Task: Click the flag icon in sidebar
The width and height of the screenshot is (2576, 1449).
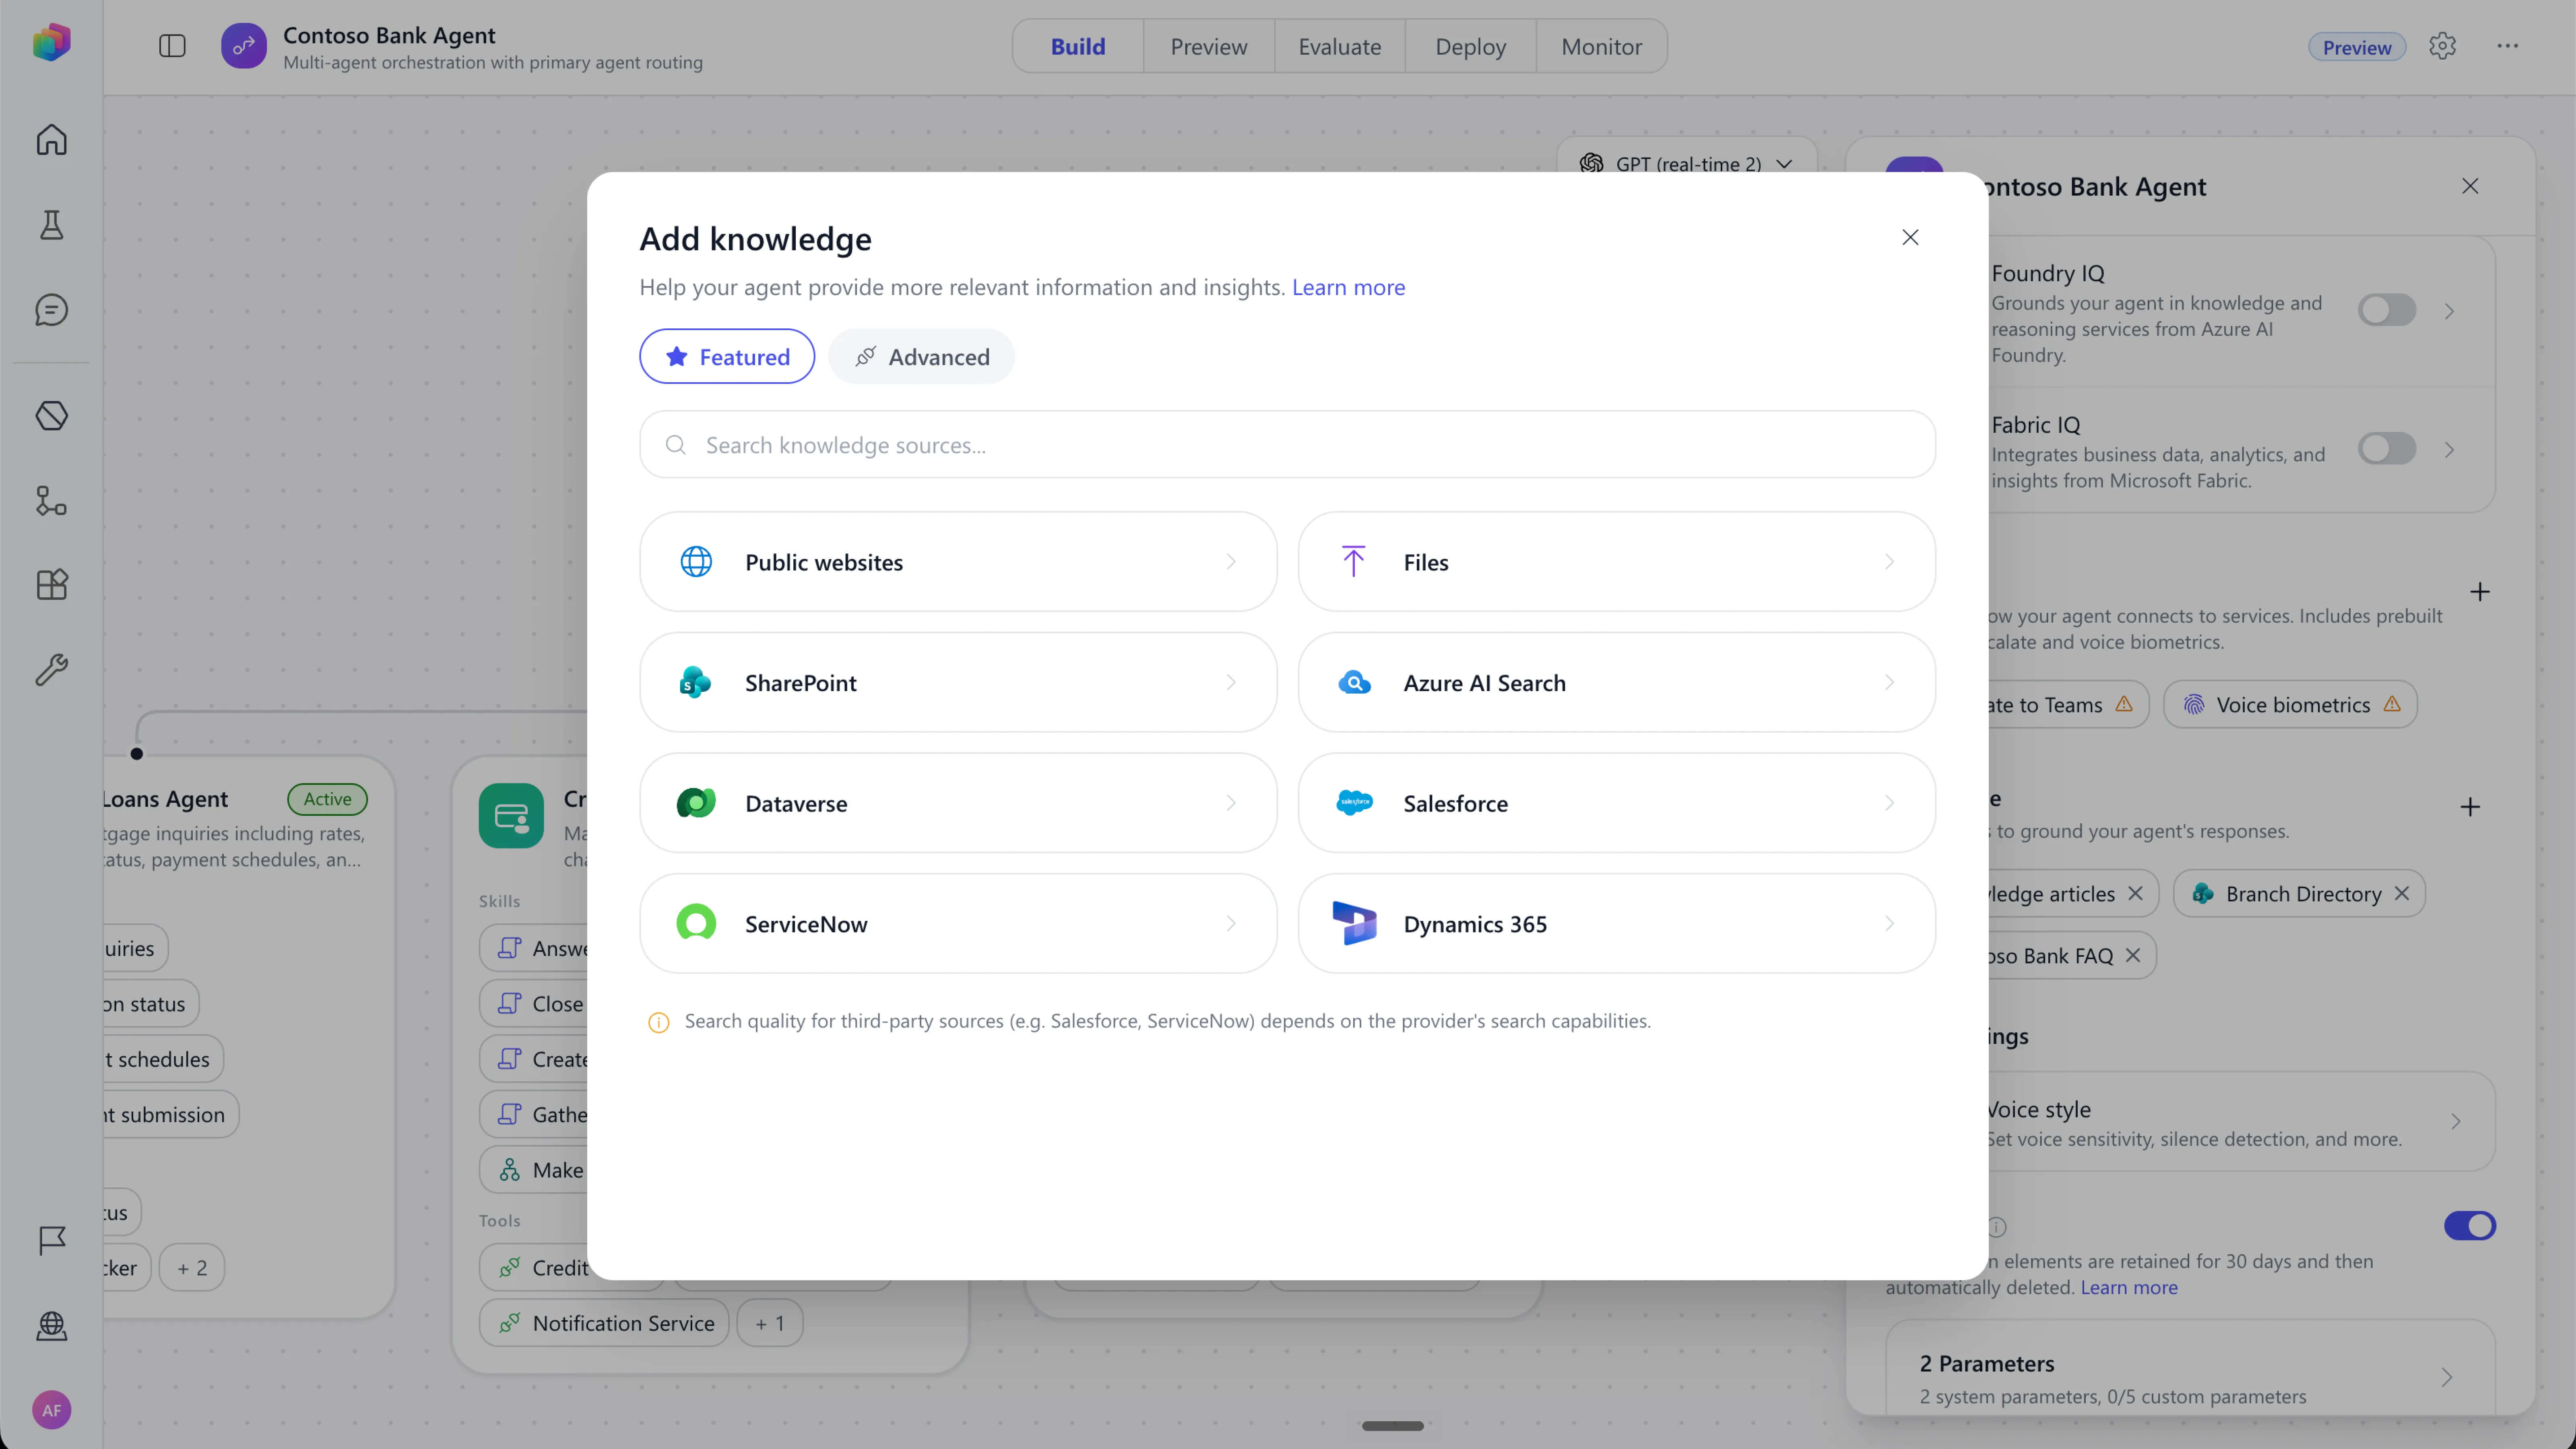Action: pyautogui.click(x=51, y=1240)
